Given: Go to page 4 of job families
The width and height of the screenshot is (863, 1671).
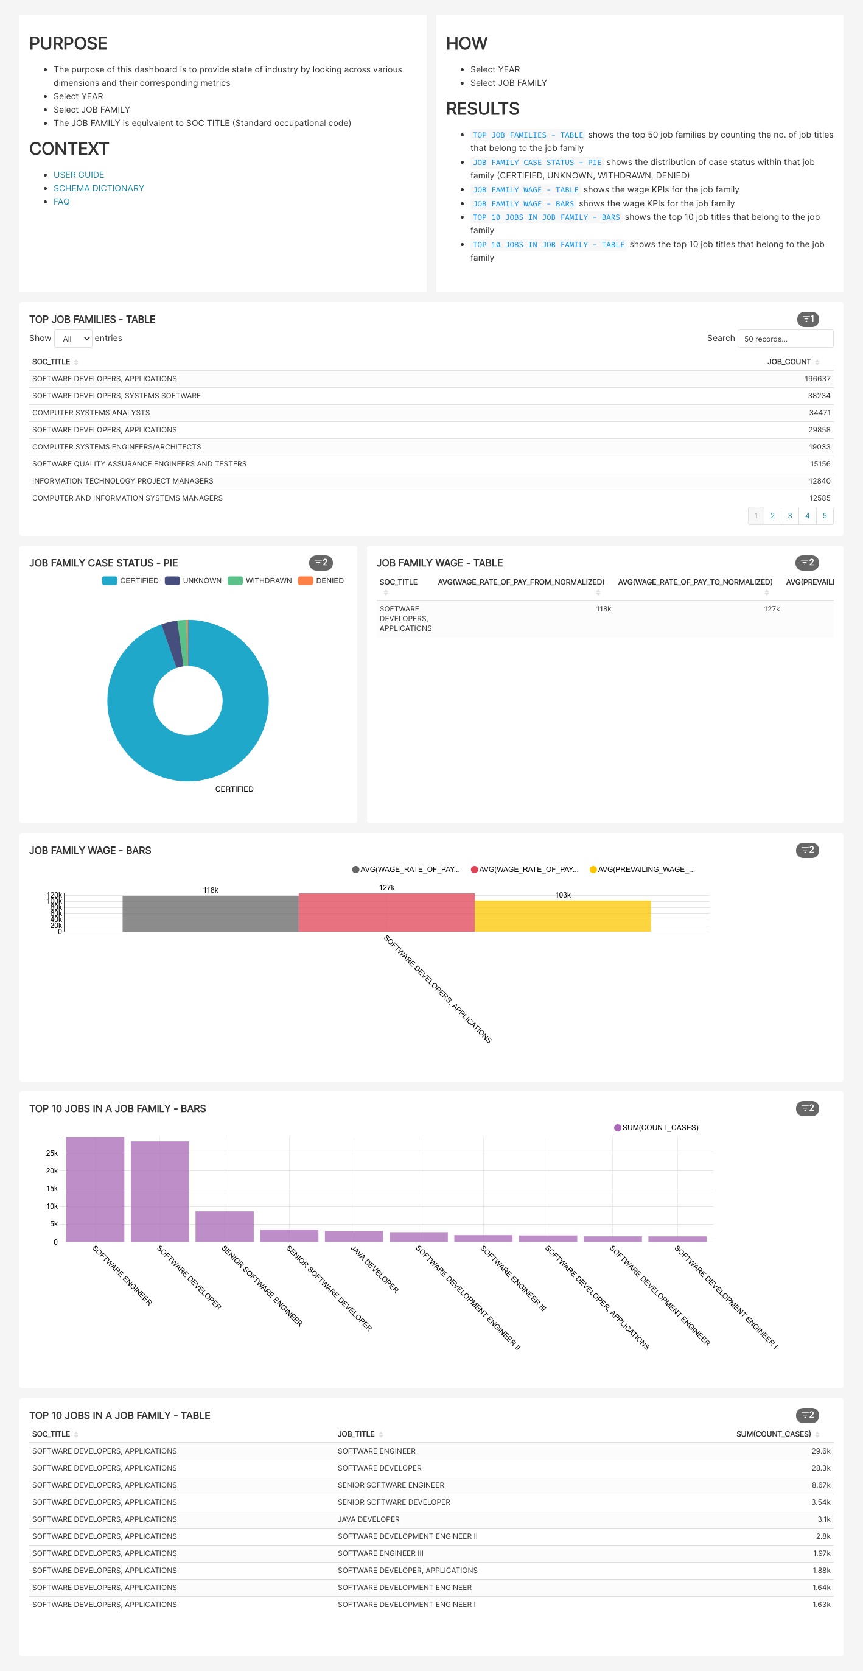Looking at the screenshot, I should point(807,516).
